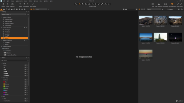Toggle the Rating None filter

pyautogui.click(x=26, y=65)
